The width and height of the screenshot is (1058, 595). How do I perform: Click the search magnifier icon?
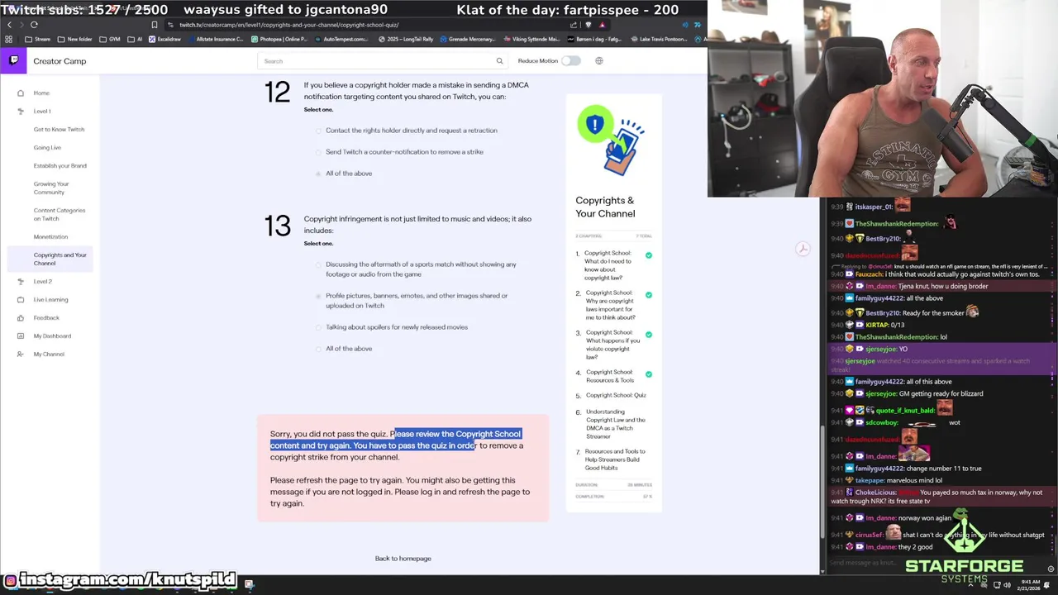499,60
